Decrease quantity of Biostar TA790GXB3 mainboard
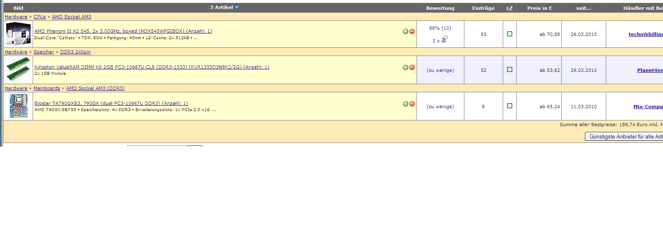Image resolution: width=663 pixels, height=245 pixels. coord(412,104)
